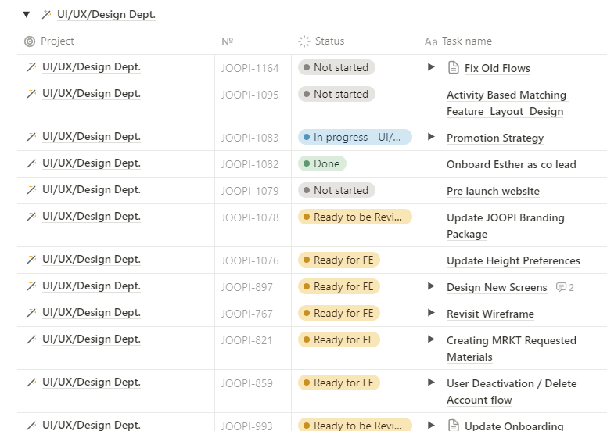The height and width of the screenshot is (431, 607).
Task: Open project link in the JOOPI-1164 row
Action: pyautogui.click(x=92, y=67)
